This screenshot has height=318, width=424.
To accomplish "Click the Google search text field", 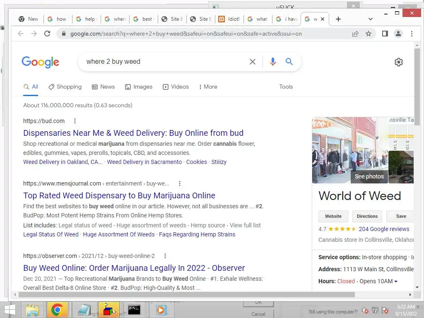I will coord(165,62).
